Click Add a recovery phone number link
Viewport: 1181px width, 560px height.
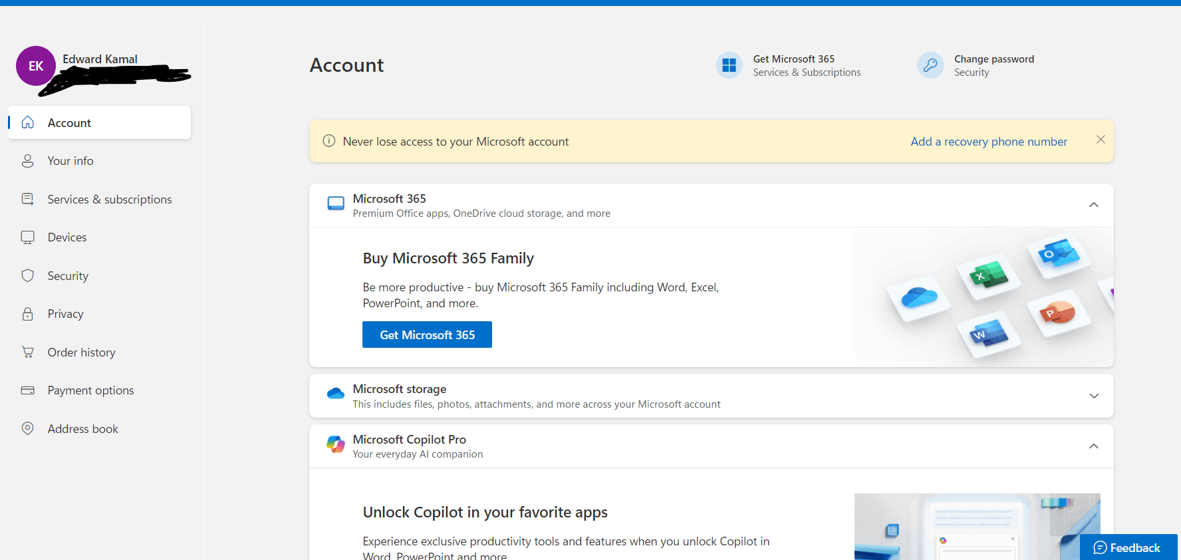click(989, 142)
